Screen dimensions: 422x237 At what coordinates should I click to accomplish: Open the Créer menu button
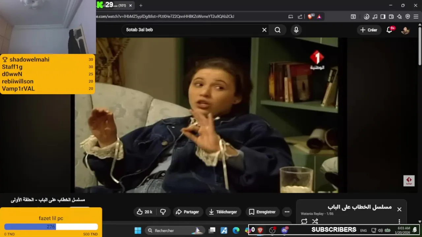pos(369,30)
